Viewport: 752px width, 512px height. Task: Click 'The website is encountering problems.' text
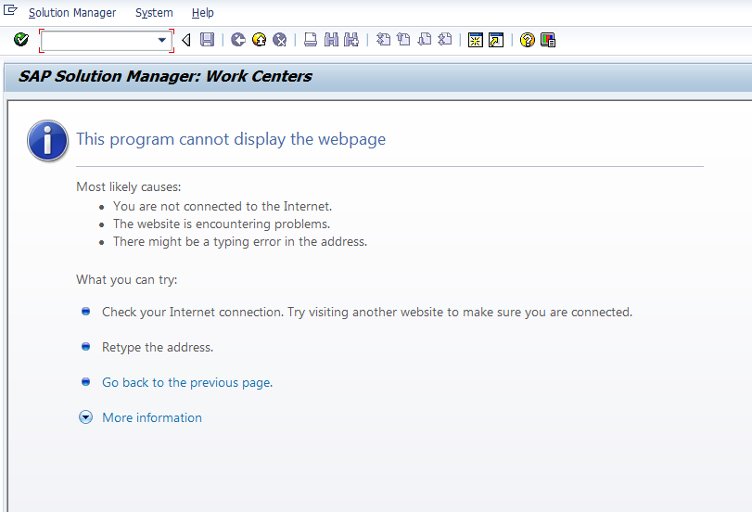tap(222, 224)
